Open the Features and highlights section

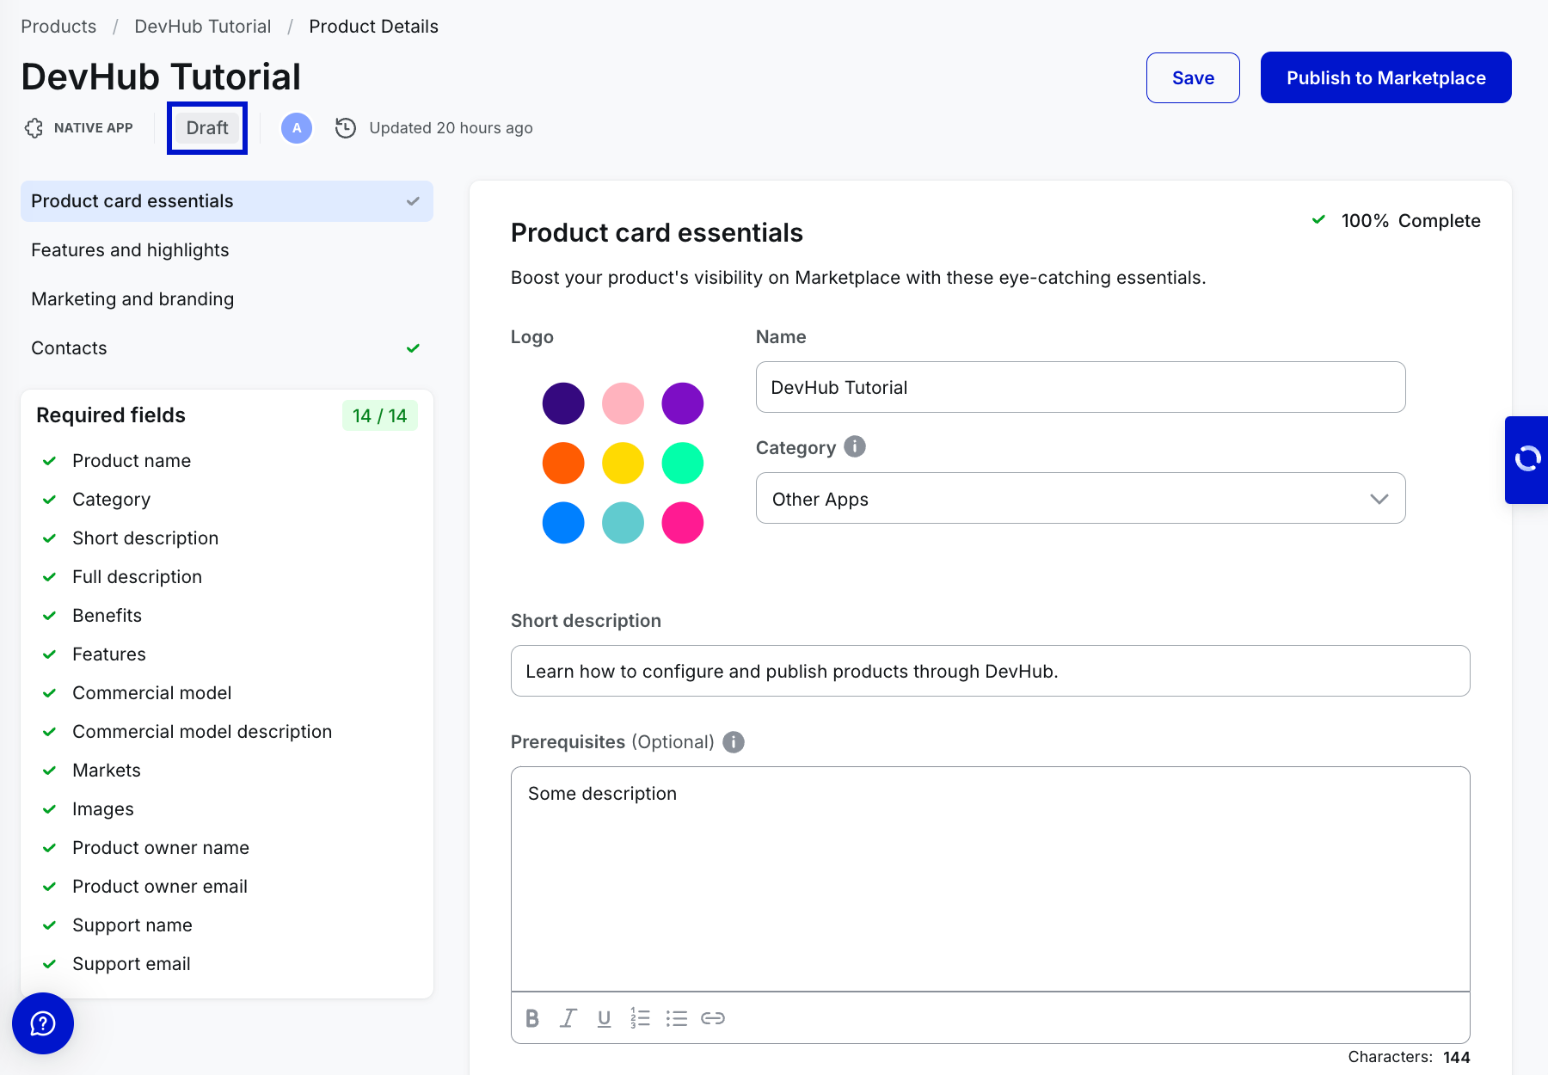[130, 250]
